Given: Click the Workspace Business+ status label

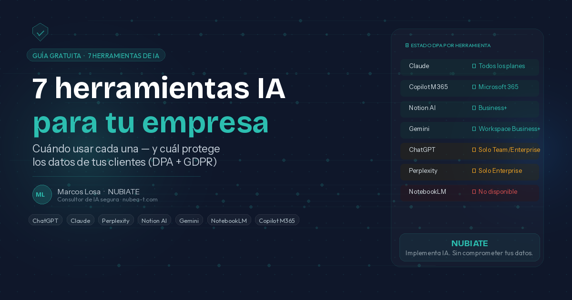Looking at the screenshot, I should click(509, 129).
